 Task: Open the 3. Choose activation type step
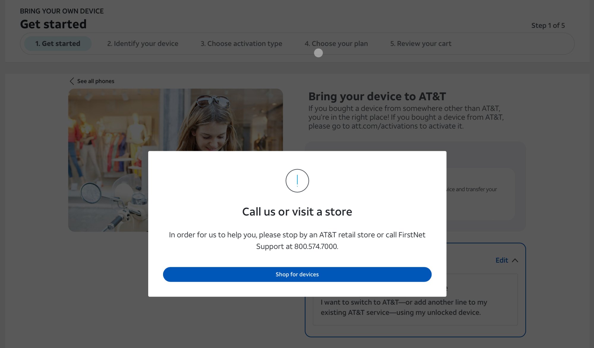point(241,44)
